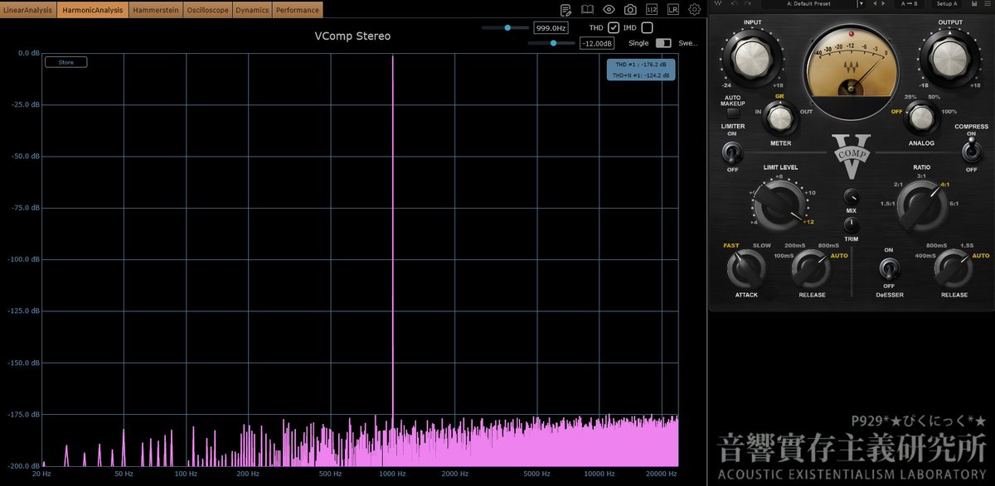Click the LIMIT LEVEL knob
Screen dimensions: 995x486
[778, 205]
